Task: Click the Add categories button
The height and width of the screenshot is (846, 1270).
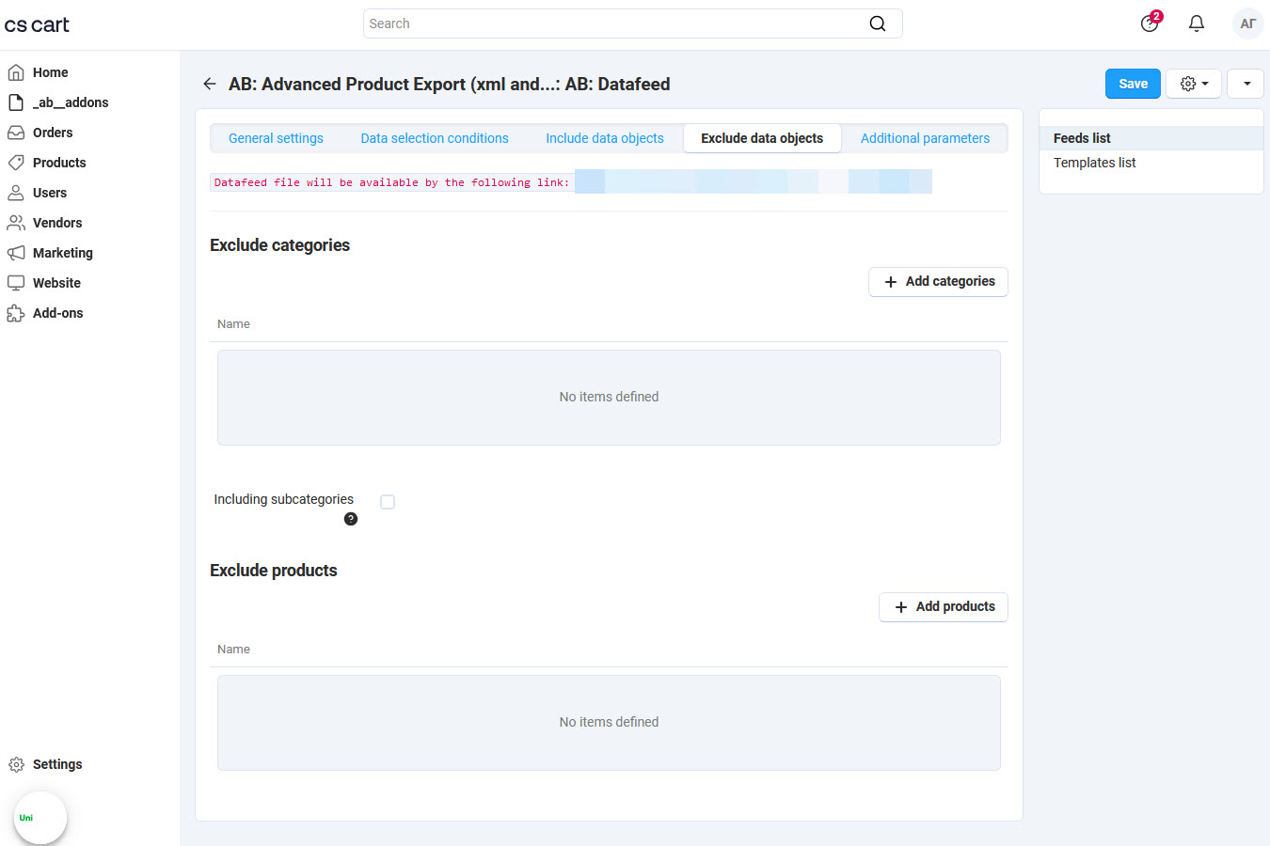Action: point(938,282)
